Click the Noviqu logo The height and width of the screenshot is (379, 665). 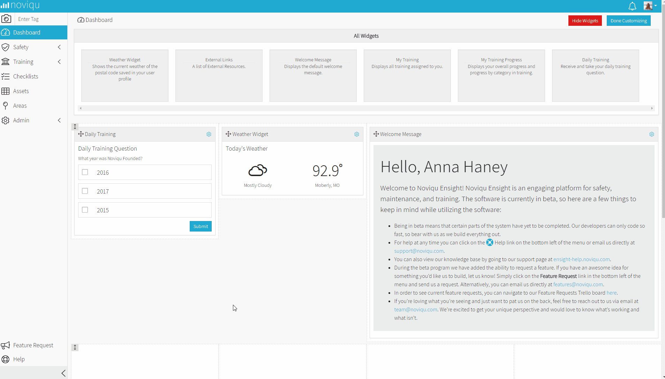pyautogui.click(x=20, y=5)
